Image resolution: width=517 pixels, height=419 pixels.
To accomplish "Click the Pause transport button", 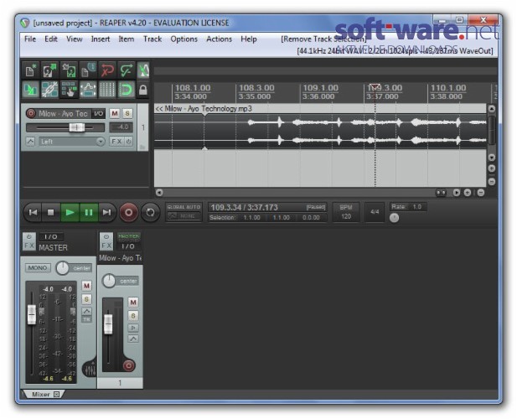I will pyautogui.click(x=89, y=212).
